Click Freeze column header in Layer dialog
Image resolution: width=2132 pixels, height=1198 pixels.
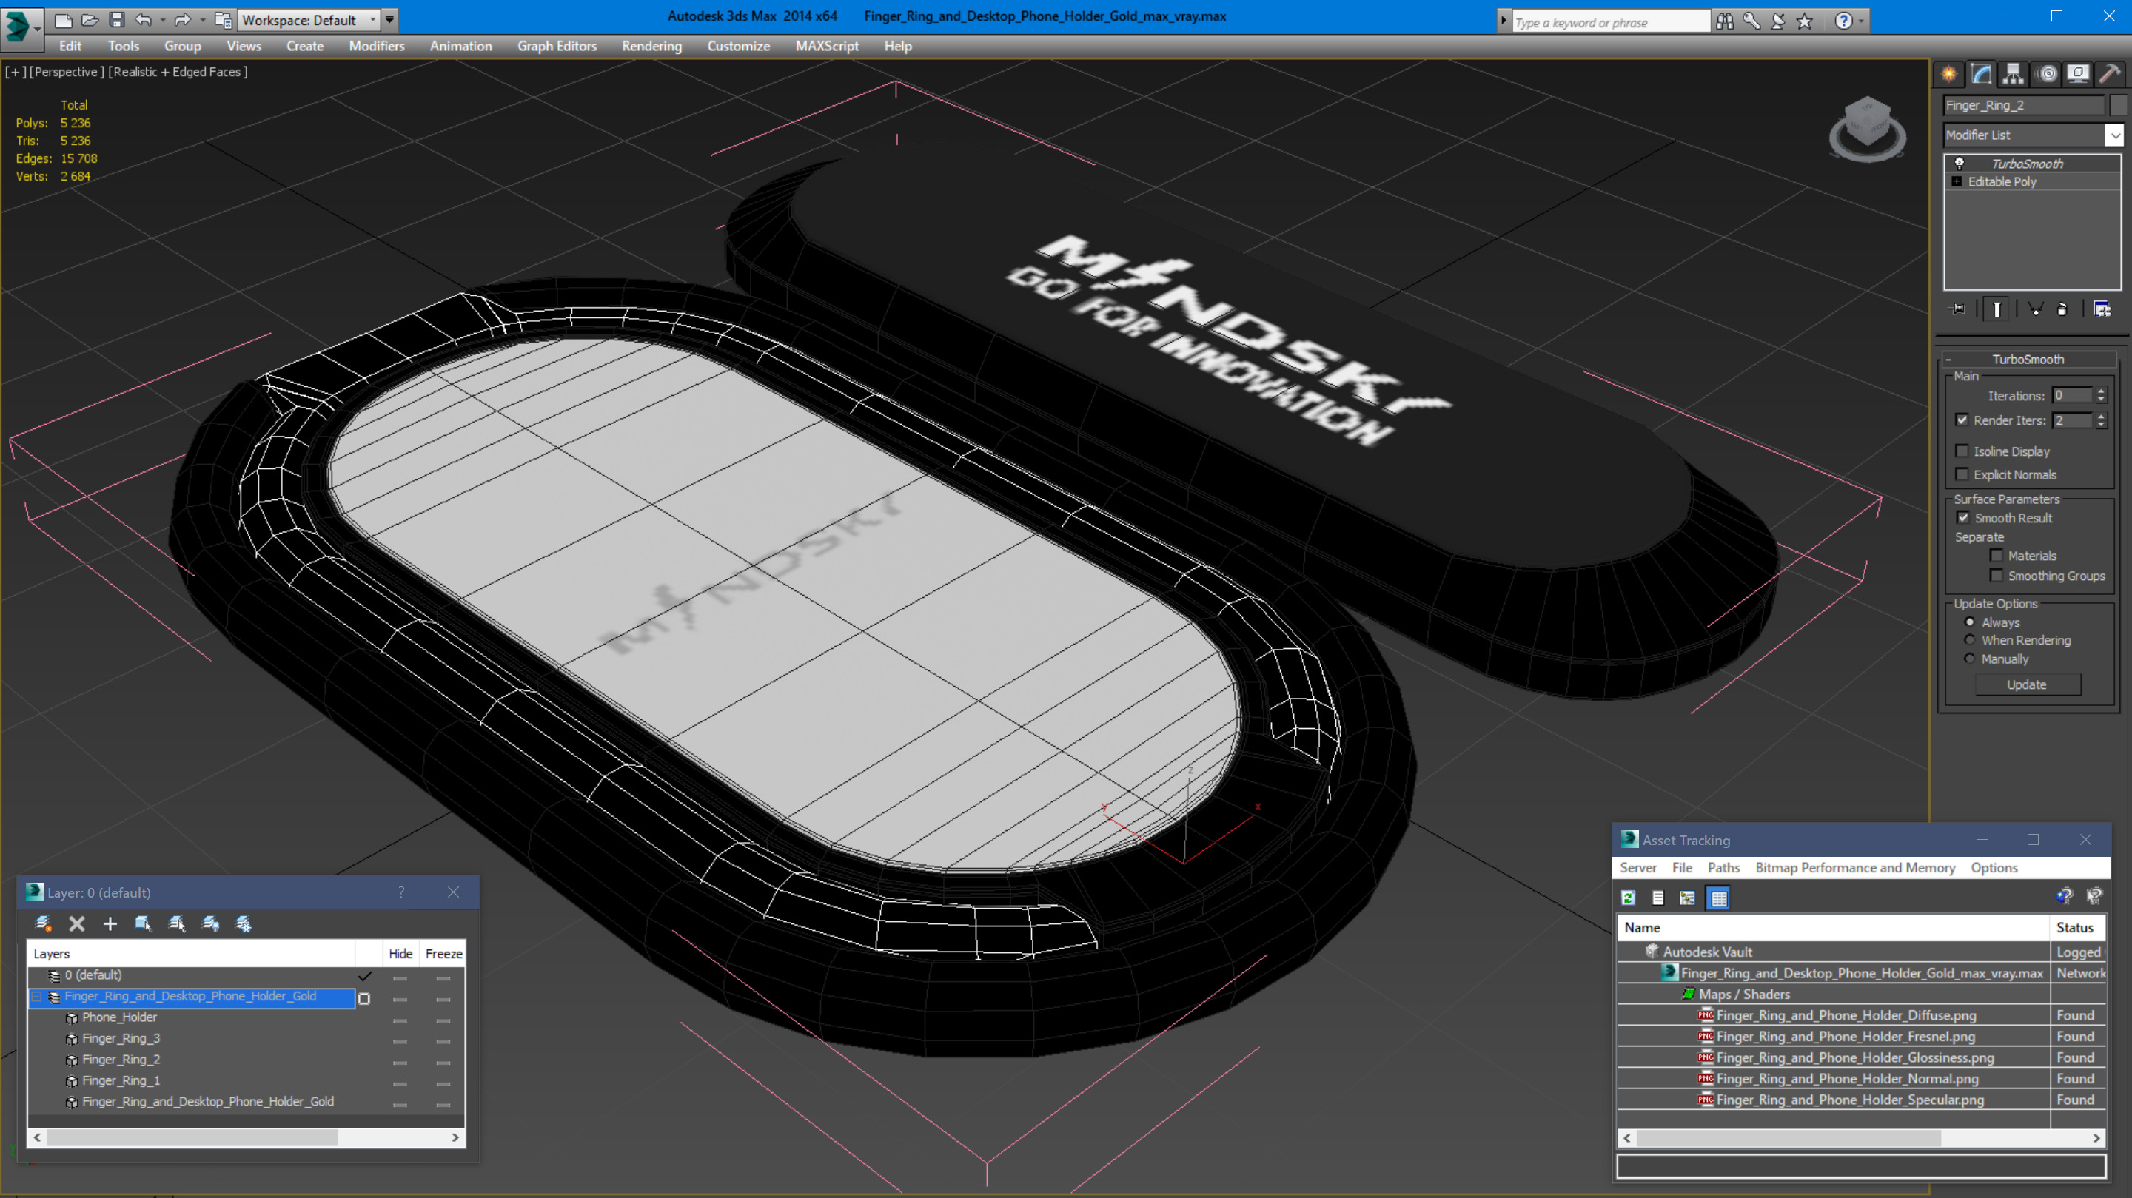[x=443, y=954]
